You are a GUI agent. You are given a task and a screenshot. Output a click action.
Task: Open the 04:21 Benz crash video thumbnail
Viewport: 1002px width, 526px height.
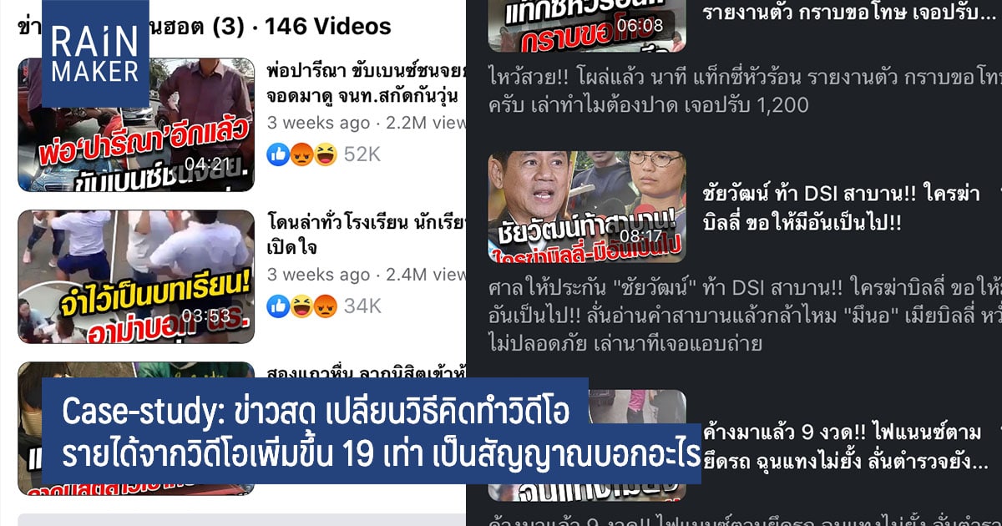136,124
